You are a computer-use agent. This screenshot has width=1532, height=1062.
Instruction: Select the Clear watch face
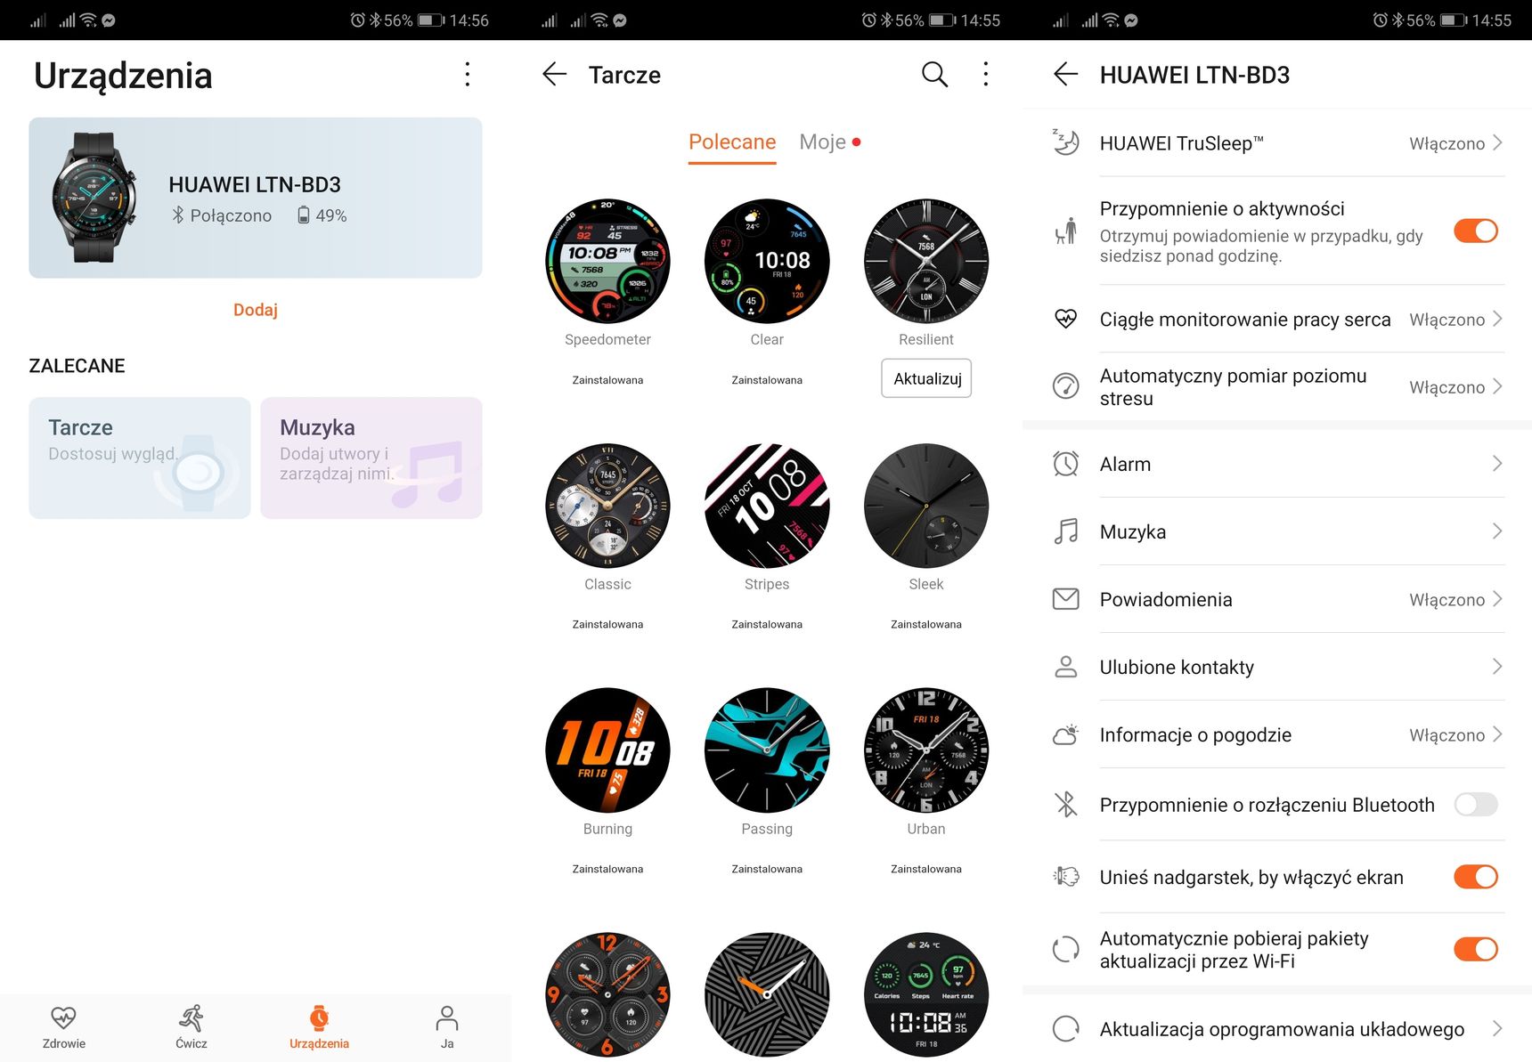click(767, 261)
